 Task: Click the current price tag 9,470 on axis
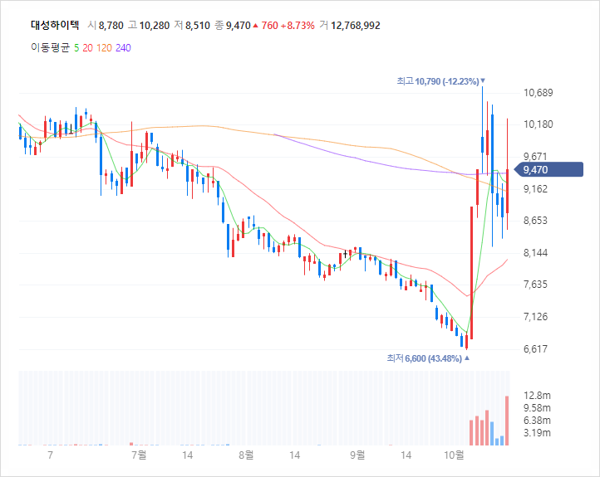pyautogui.click(x=548, y=169)
